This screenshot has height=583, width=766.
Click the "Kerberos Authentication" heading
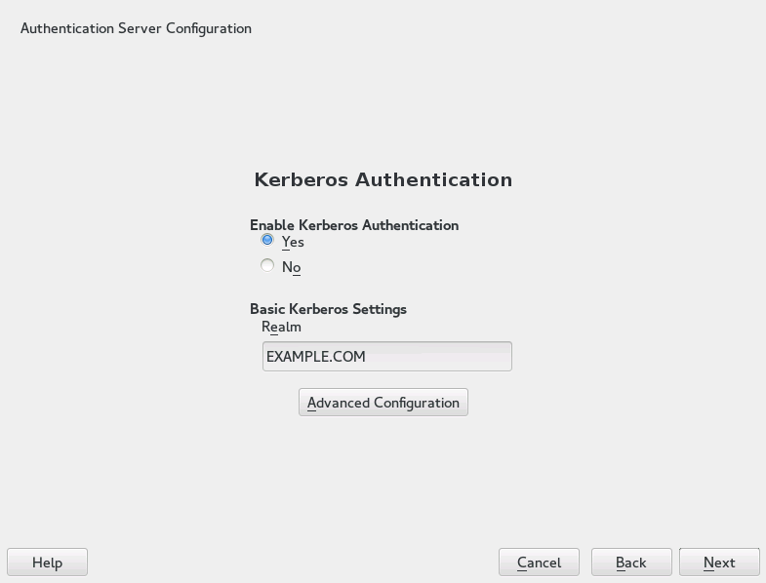(383, 179)
